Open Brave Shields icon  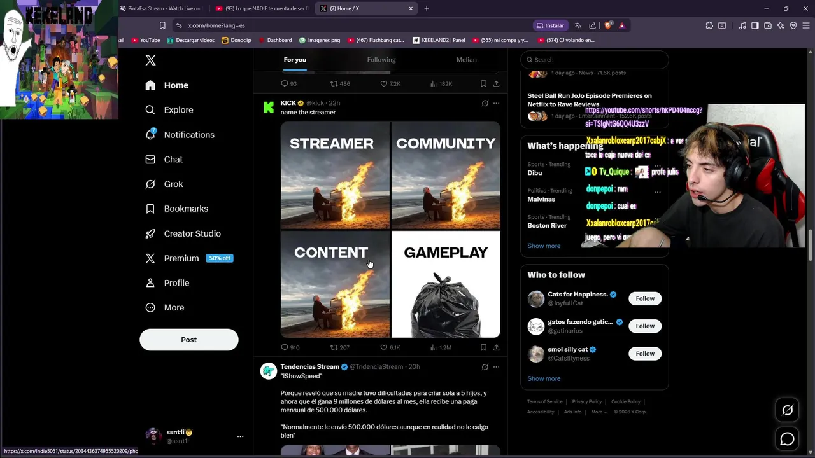click(x=608, y=25)
